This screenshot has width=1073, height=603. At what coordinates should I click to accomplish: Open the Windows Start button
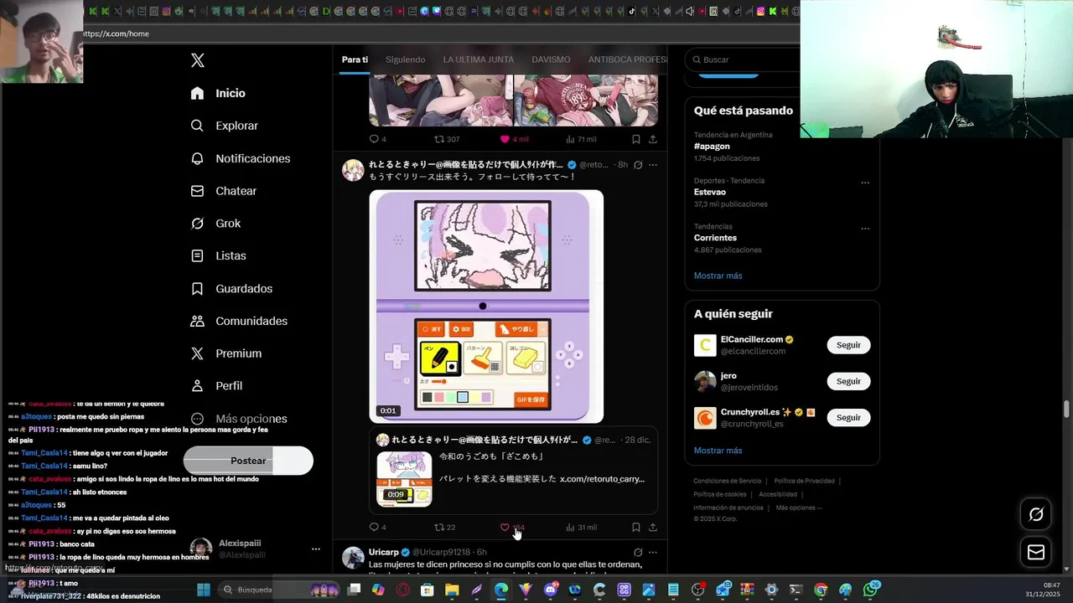point(204,590)
